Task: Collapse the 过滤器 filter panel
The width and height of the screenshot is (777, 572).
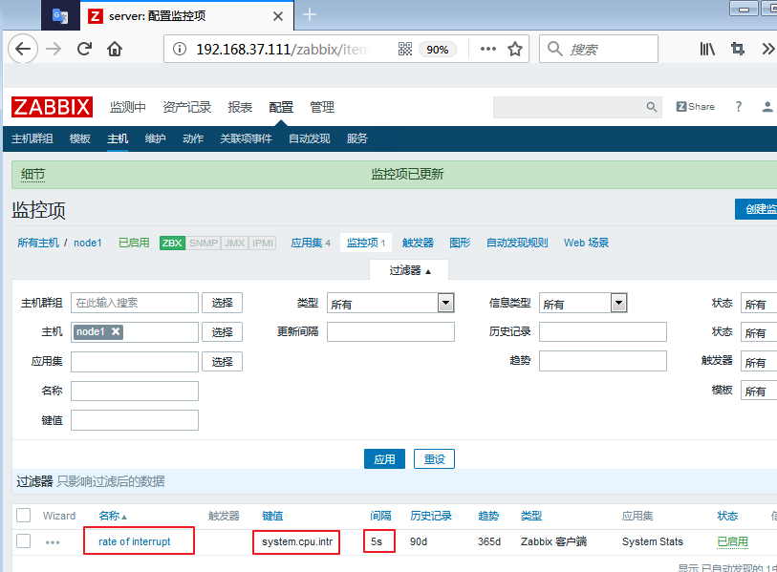Action: 410,270
